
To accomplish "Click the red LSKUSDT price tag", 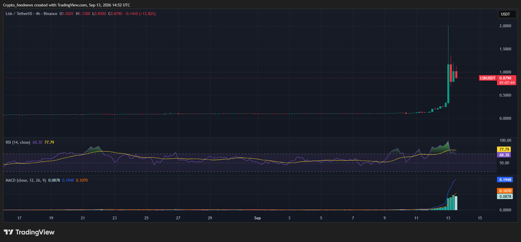I will pos(488,78).
